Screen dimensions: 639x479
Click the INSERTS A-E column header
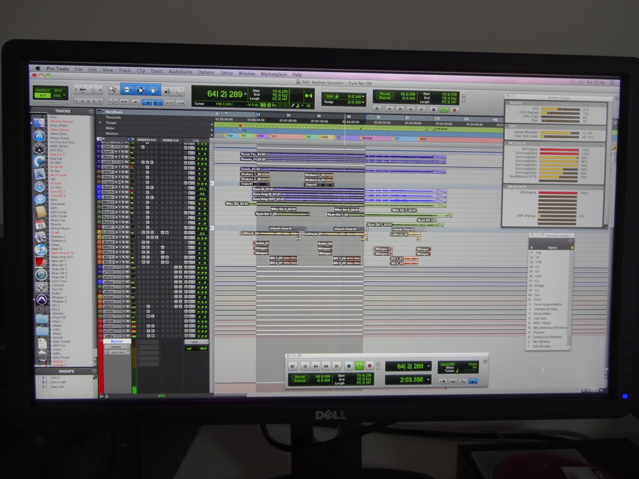[147, 140]
